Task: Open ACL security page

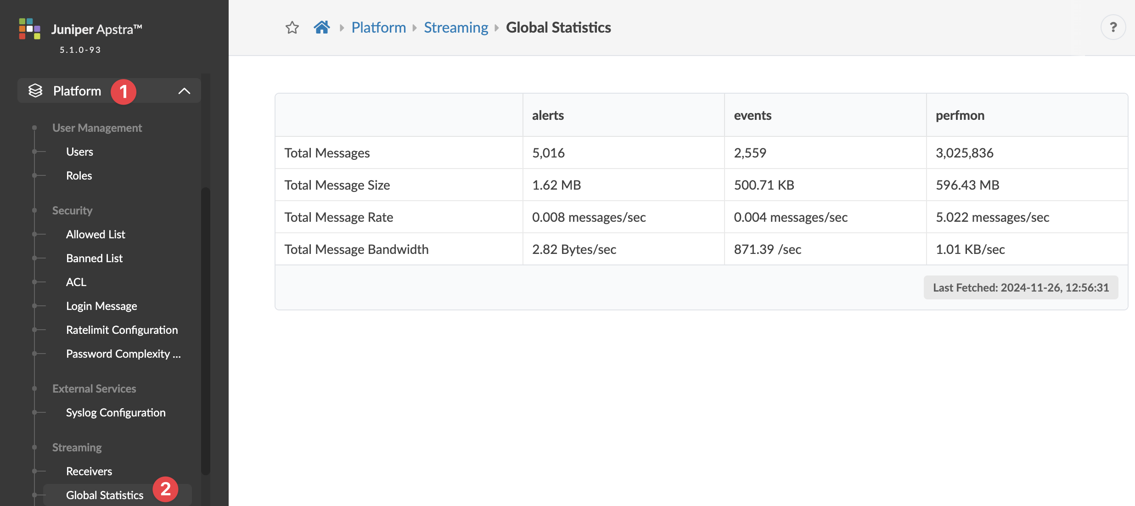Action: tap(76, 282)
